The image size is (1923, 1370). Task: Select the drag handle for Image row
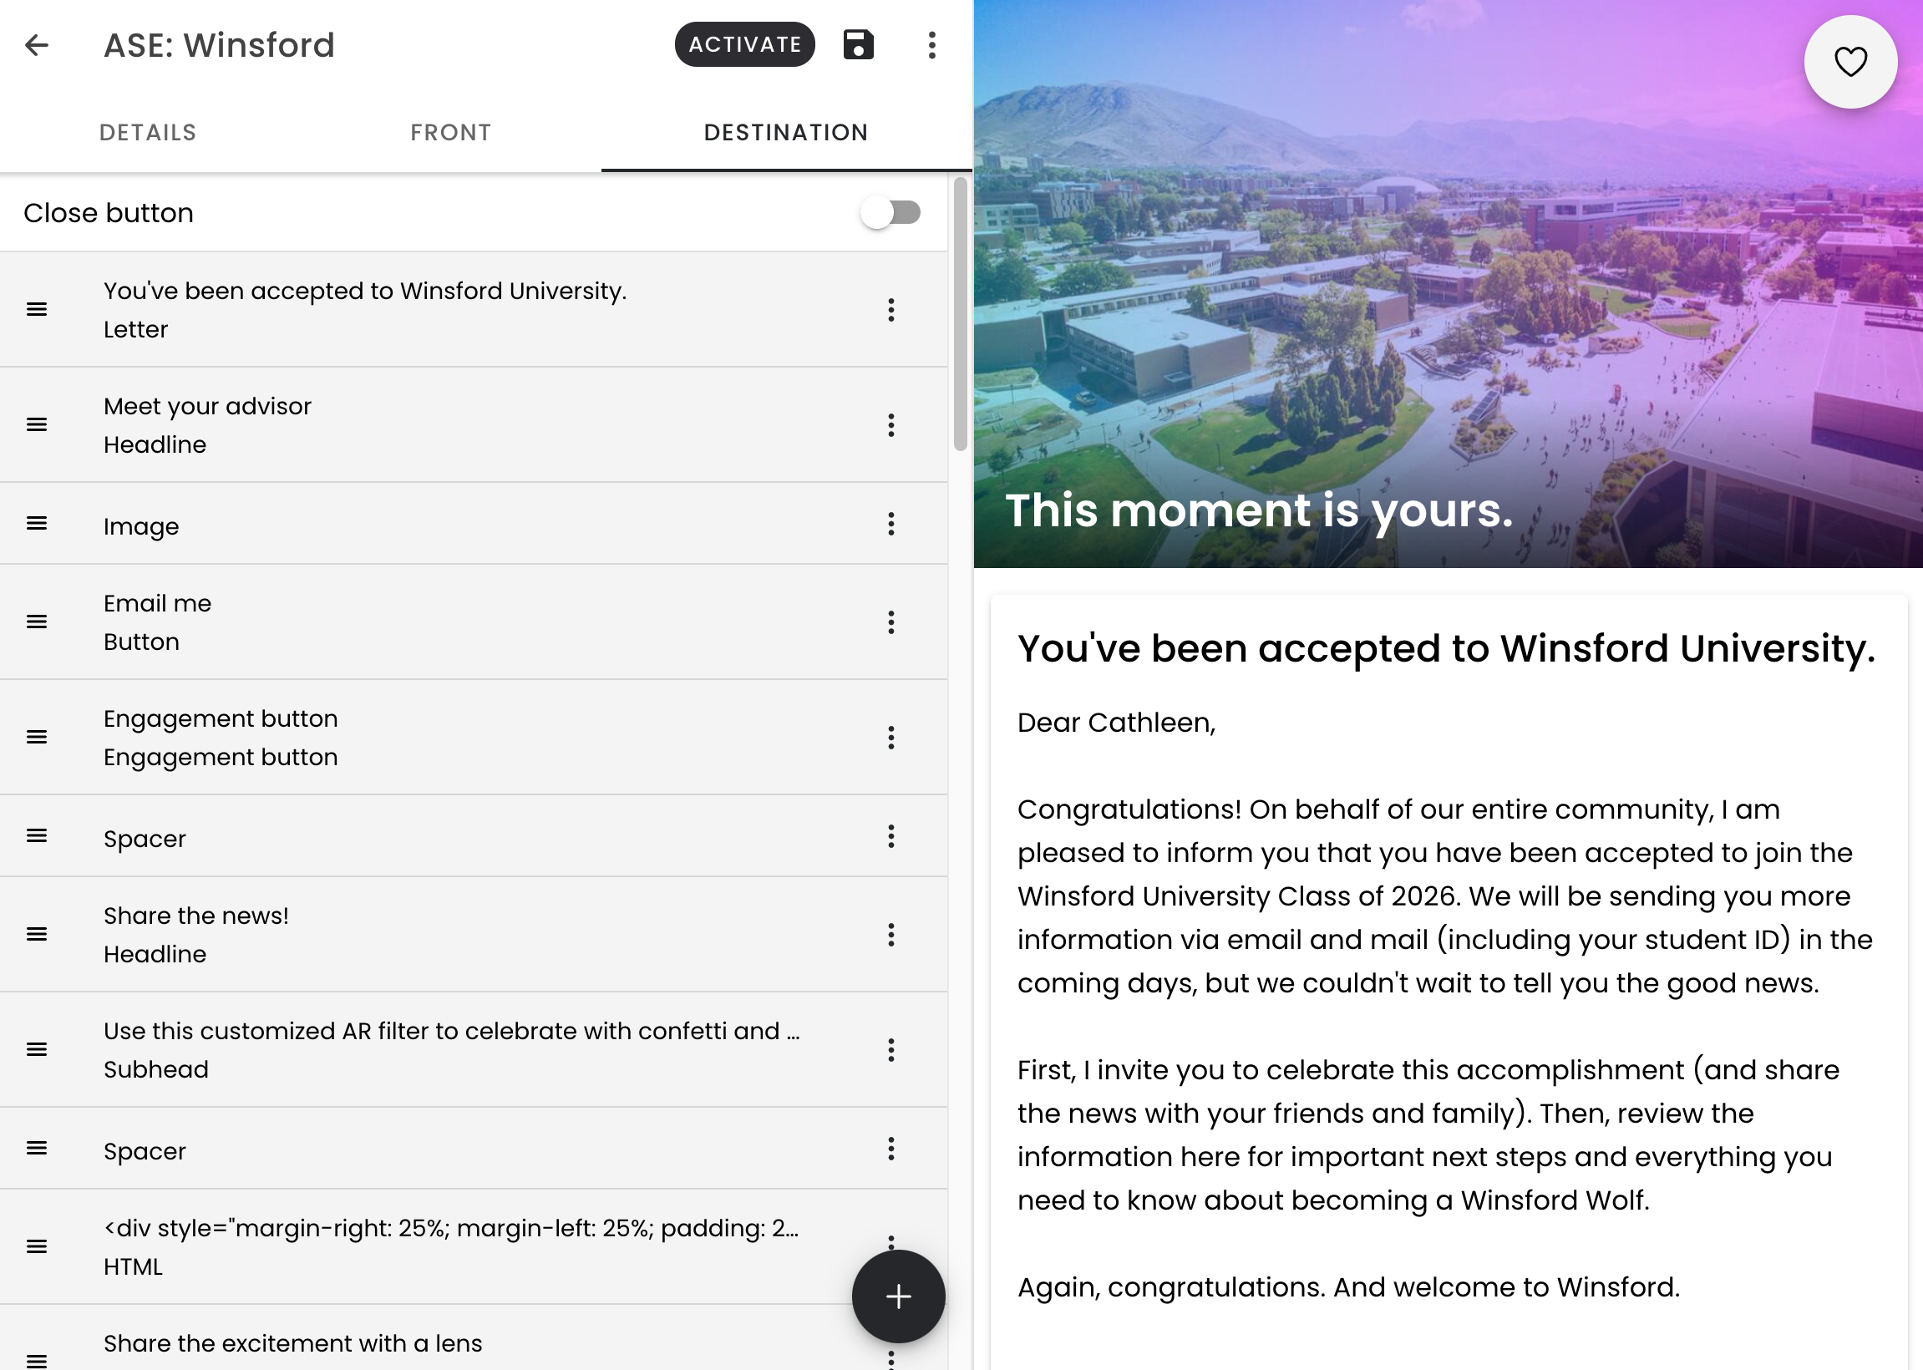click(x=37, y=523)
